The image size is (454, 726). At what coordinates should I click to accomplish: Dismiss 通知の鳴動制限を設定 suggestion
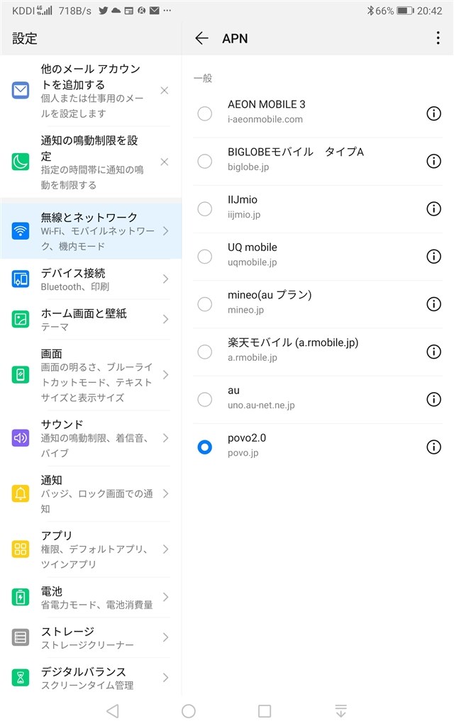point(164,162)
